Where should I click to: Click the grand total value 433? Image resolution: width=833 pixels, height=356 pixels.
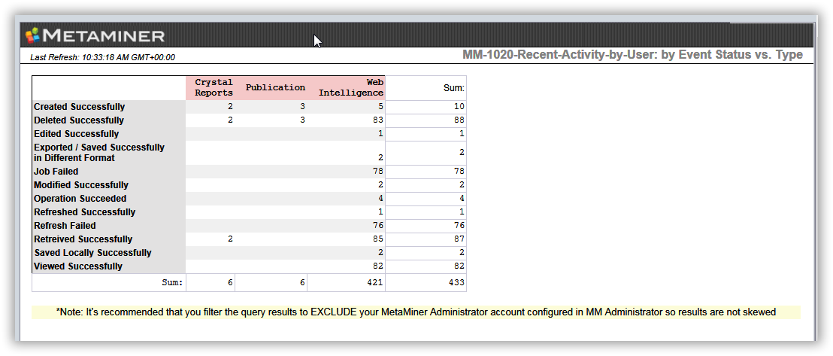(457, 282)
